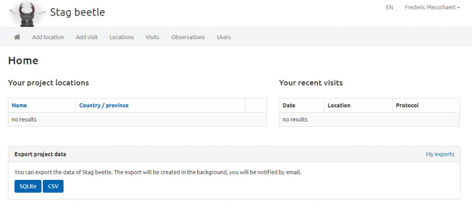
Task: Go to the home icon in navbar
Action: tap(17, 37)
